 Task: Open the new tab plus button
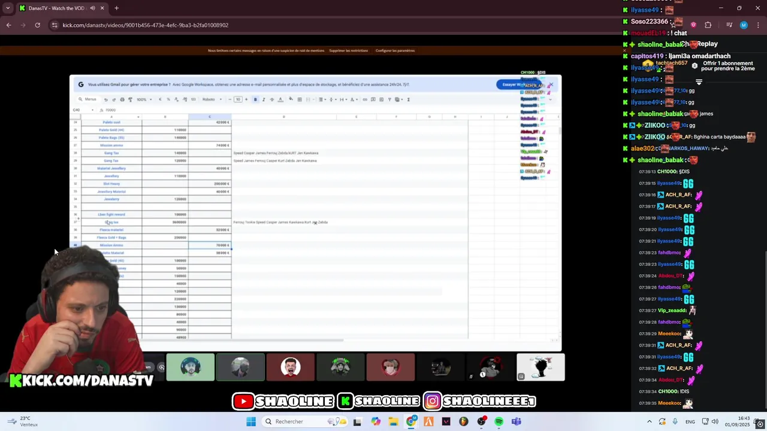point(116,8)
